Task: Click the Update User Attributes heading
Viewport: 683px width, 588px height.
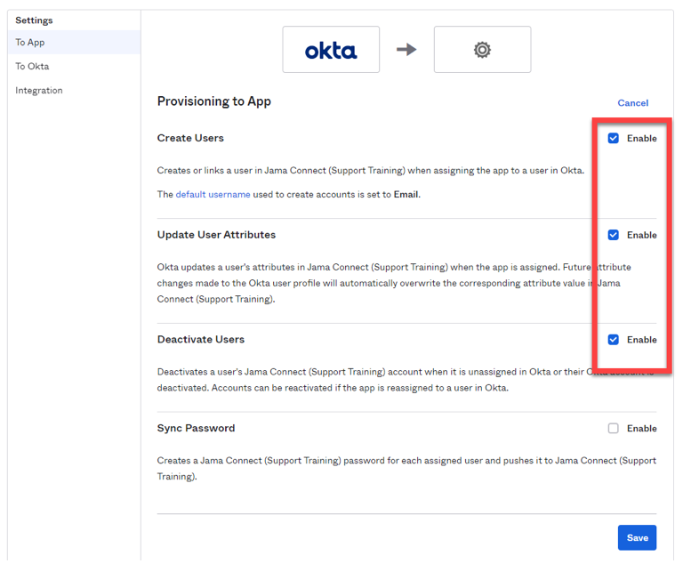Action: point(216,235)
